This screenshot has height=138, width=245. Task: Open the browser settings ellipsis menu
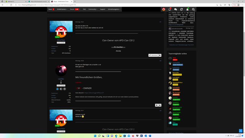coord(242,5)
